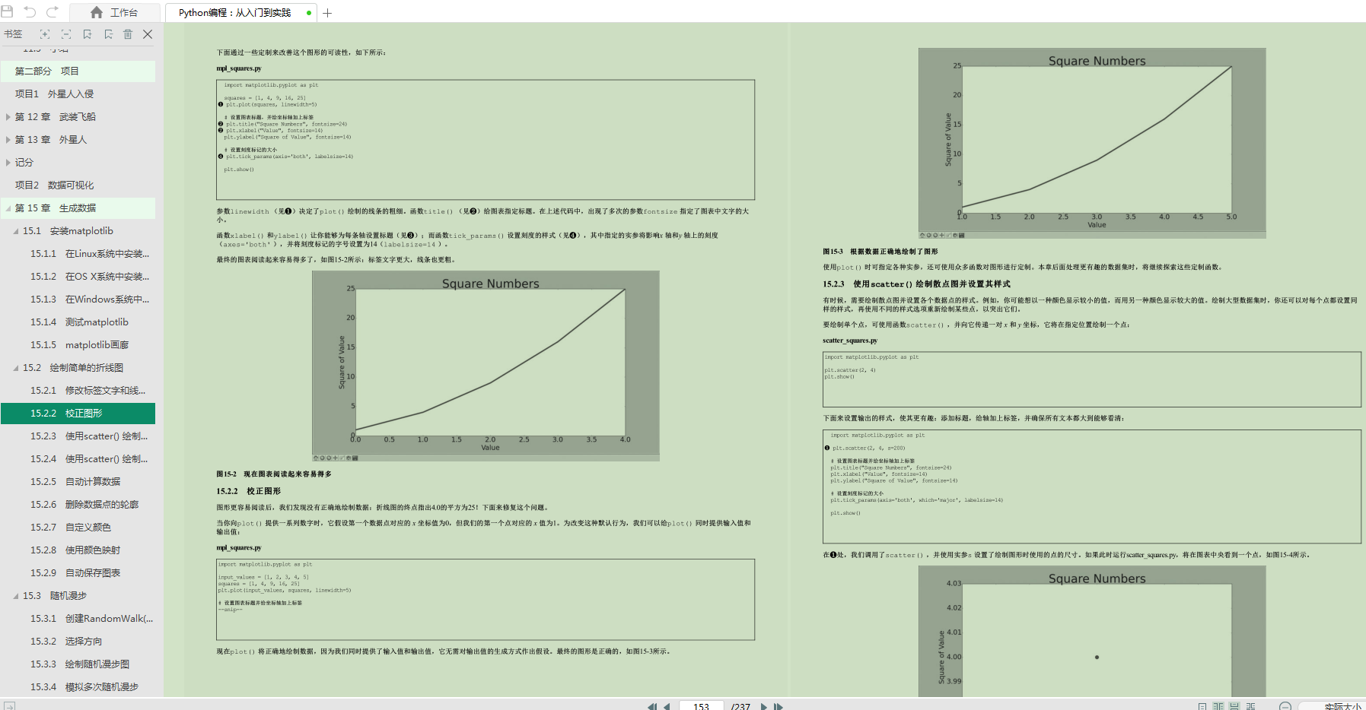Viewport: 1366px width, 710px height.
Task: Add a child bookmark icon
Action: pos(108,34)
